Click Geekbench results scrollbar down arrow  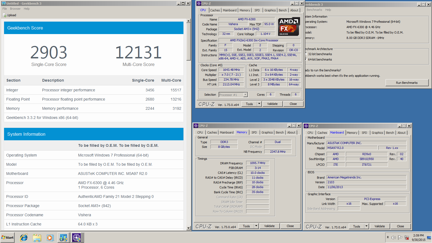click(189, 228)
